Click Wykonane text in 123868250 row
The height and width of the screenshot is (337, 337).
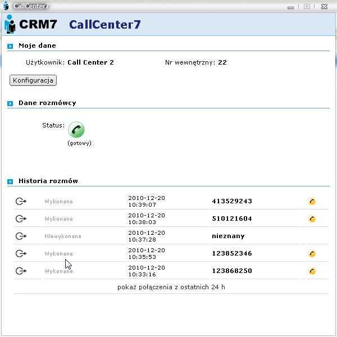58,271
